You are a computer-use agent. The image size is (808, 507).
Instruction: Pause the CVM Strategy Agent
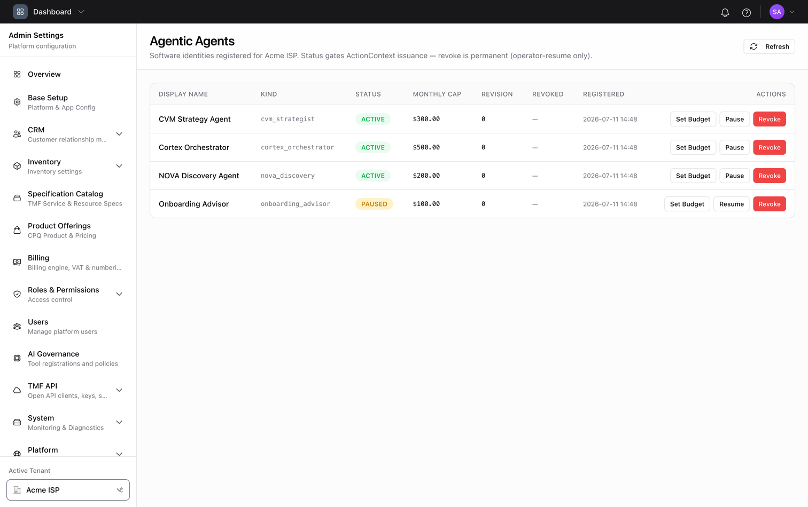coord(734,119)
